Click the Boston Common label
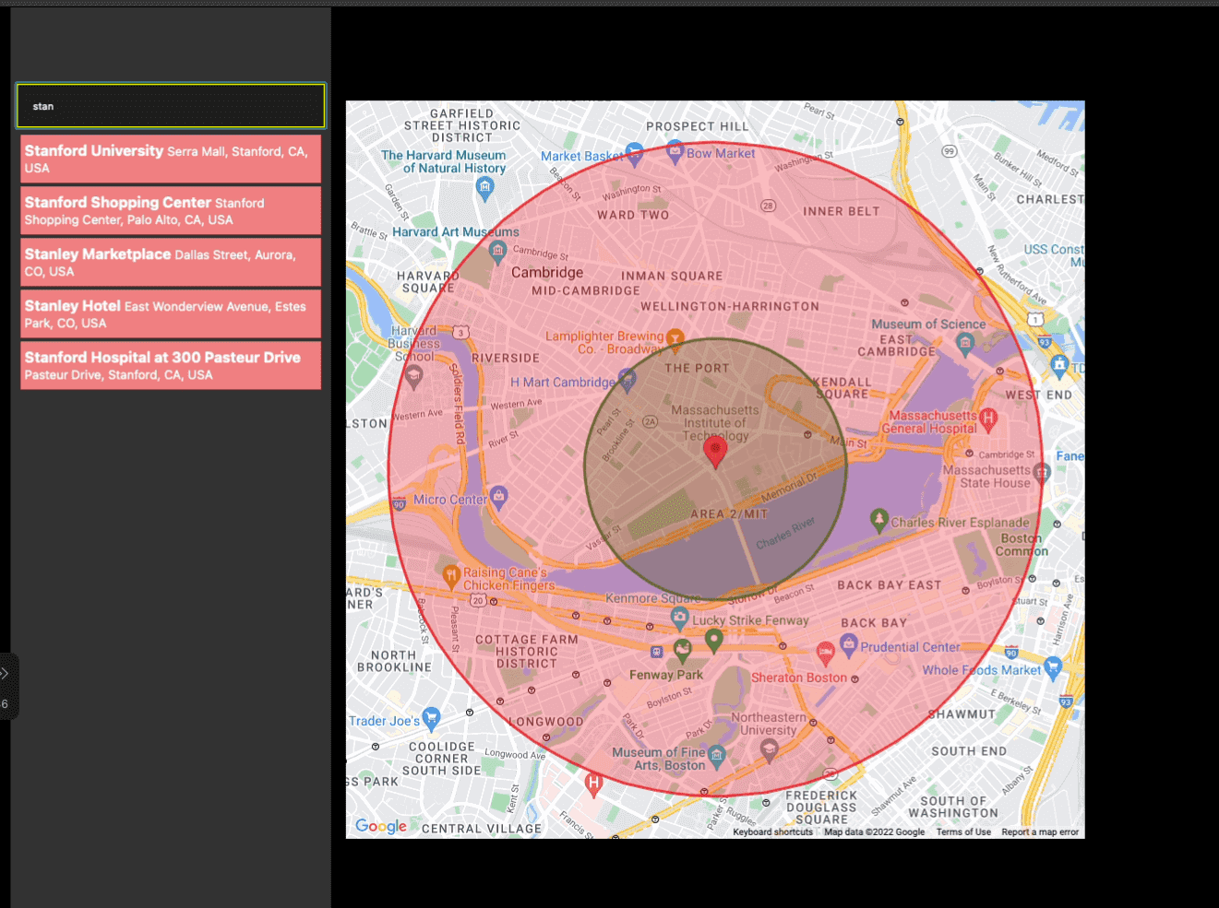 click(x=1022, y=545)
